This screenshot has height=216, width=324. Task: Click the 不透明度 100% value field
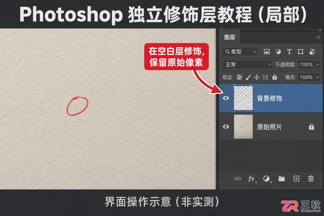point(306,65)
